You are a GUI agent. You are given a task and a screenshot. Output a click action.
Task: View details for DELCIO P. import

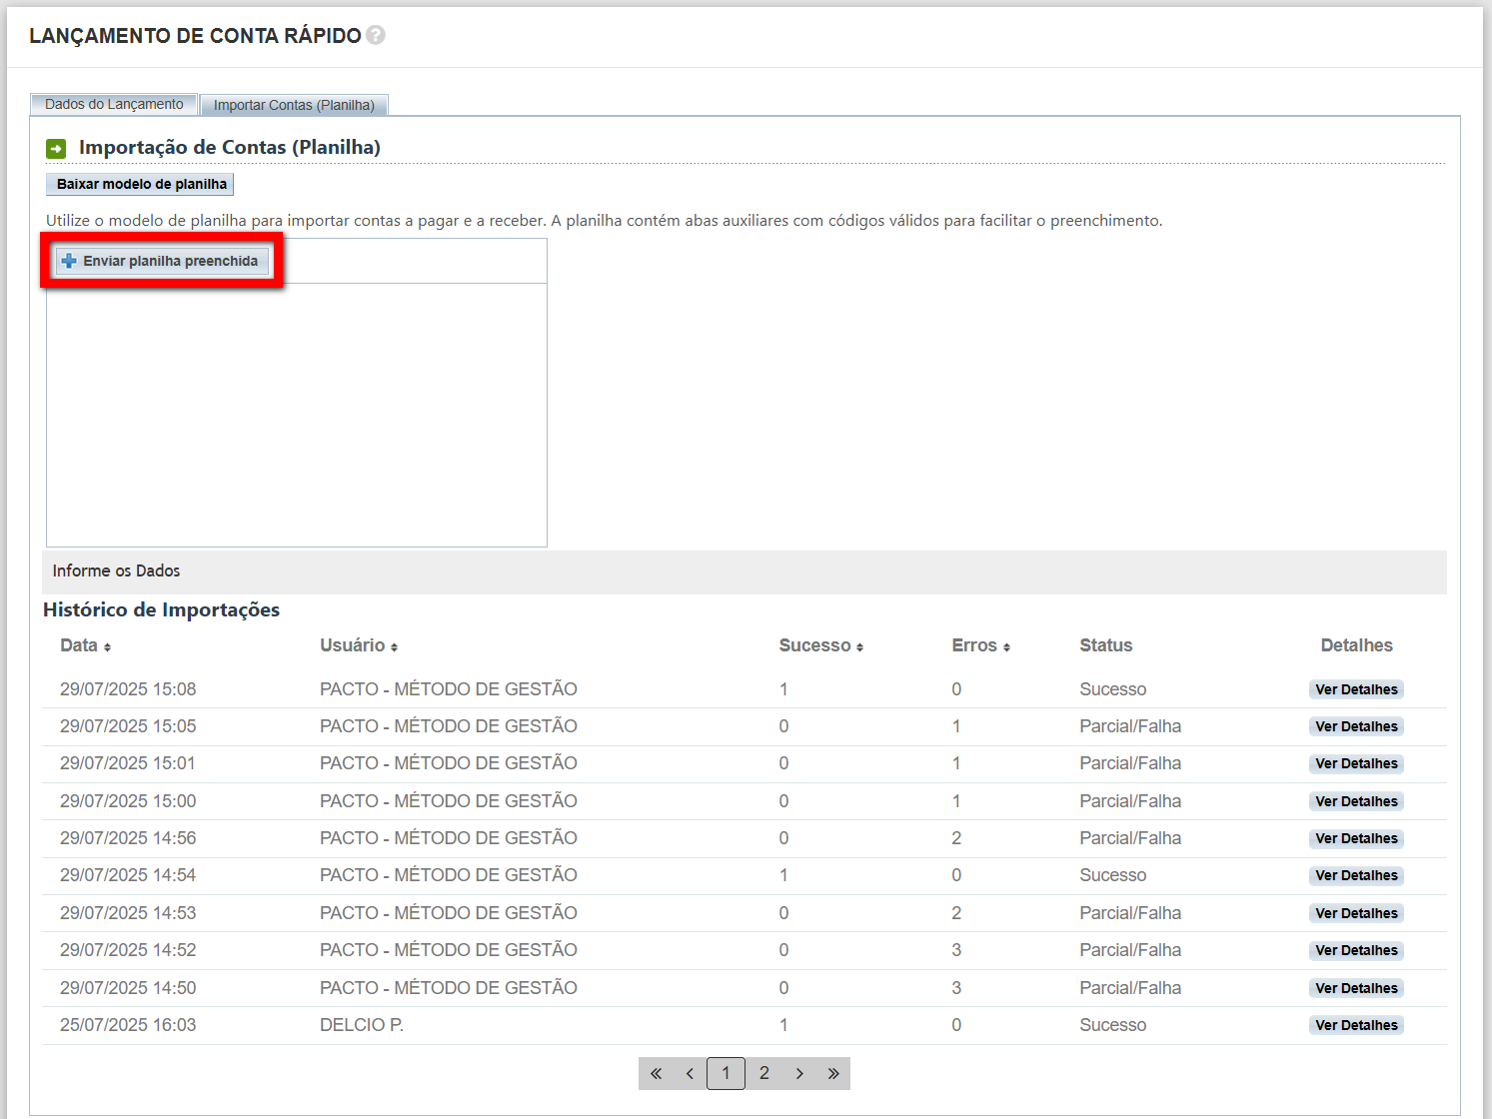coord(1356,1025)
